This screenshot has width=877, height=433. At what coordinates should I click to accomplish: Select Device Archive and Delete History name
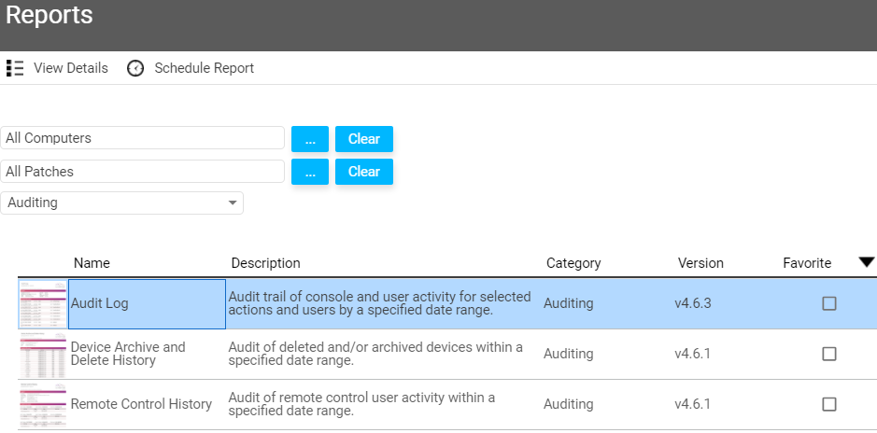128,354
